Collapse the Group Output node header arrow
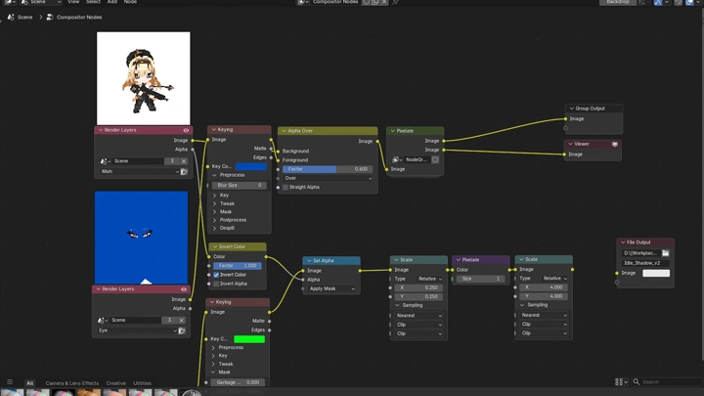 tap(572, 109)
